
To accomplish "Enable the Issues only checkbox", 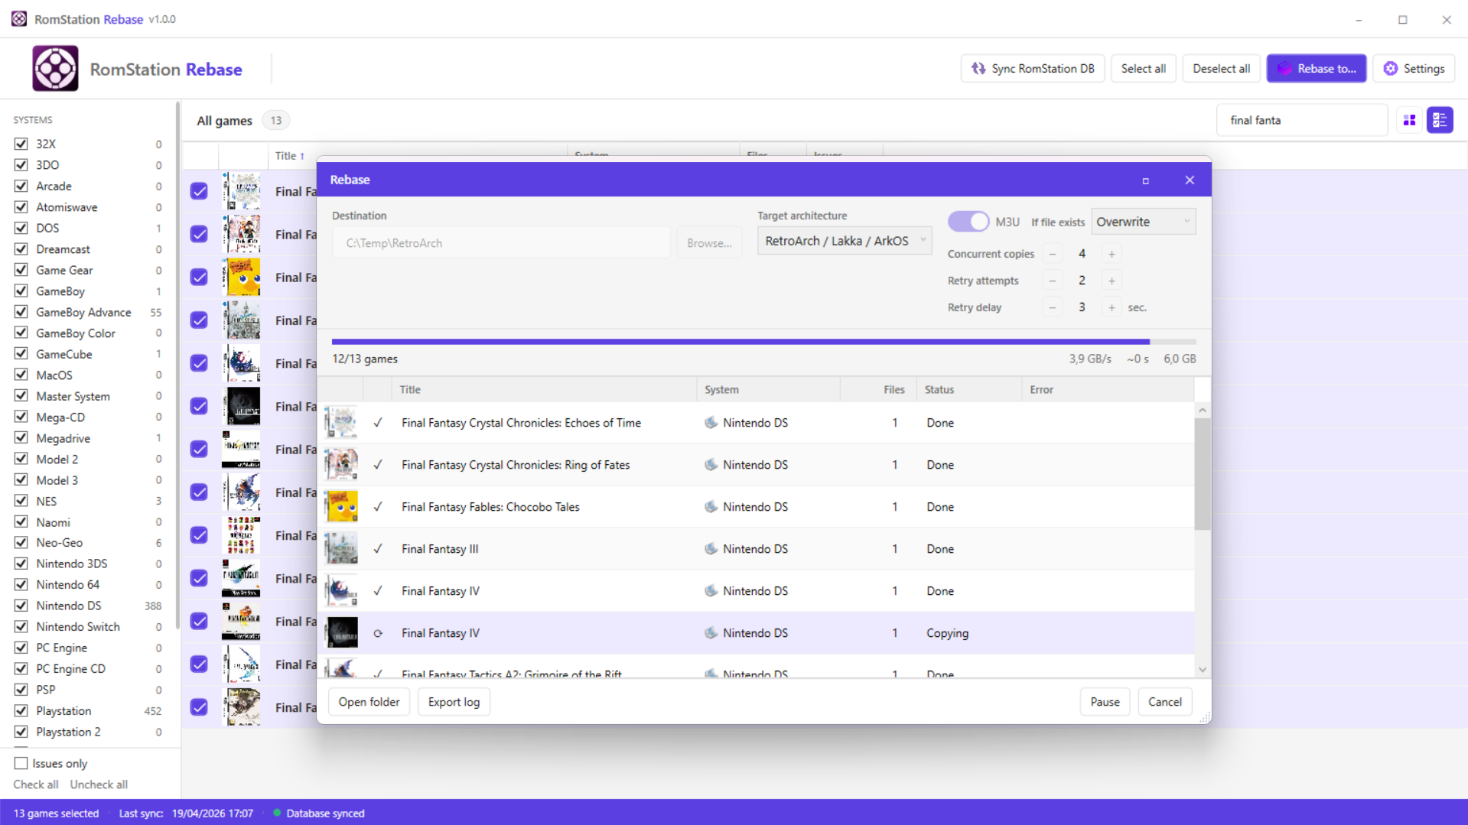I will [21, 763].
